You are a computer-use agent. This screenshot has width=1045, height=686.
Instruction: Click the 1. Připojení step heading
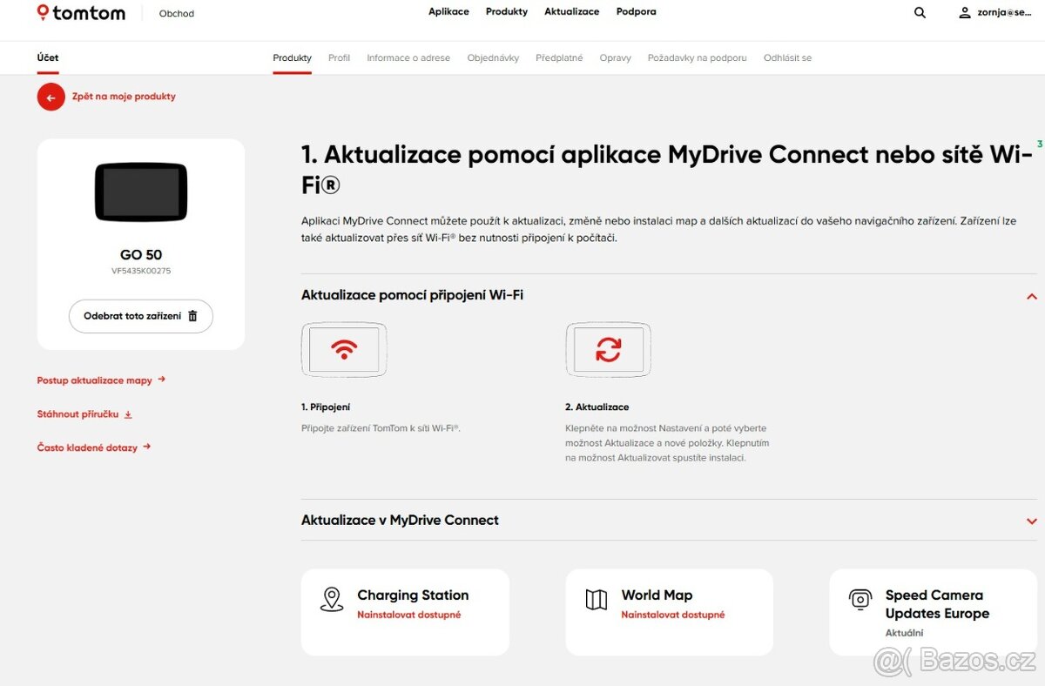pyautogui.click(x=326, y=407)
